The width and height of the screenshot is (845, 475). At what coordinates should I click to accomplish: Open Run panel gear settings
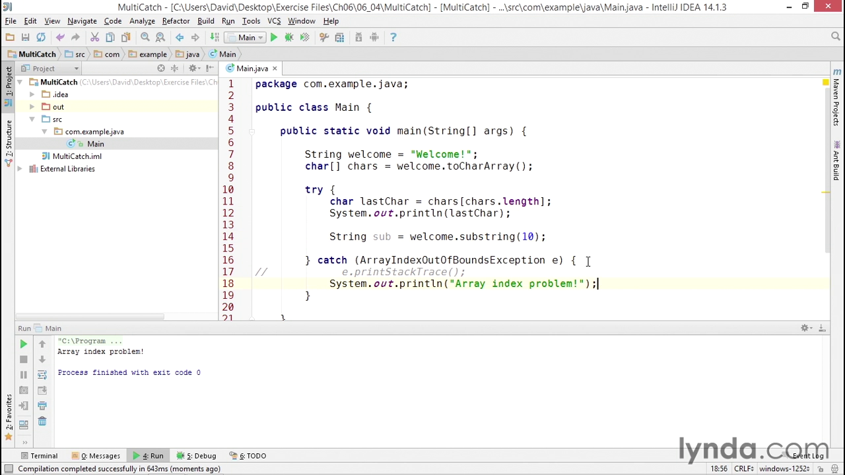[x=806, y=328]
